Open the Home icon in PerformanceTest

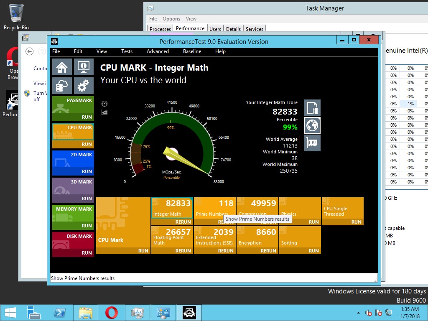pos(62,67)
